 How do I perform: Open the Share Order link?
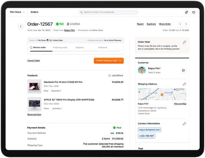[x=165, y=24]
